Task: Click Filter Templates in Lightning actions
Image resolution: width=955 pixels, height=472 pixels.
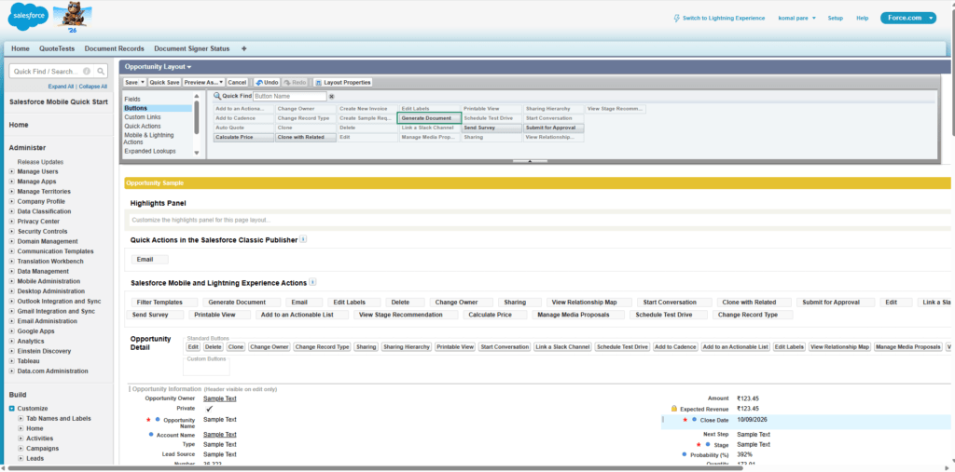Action: 164,303
